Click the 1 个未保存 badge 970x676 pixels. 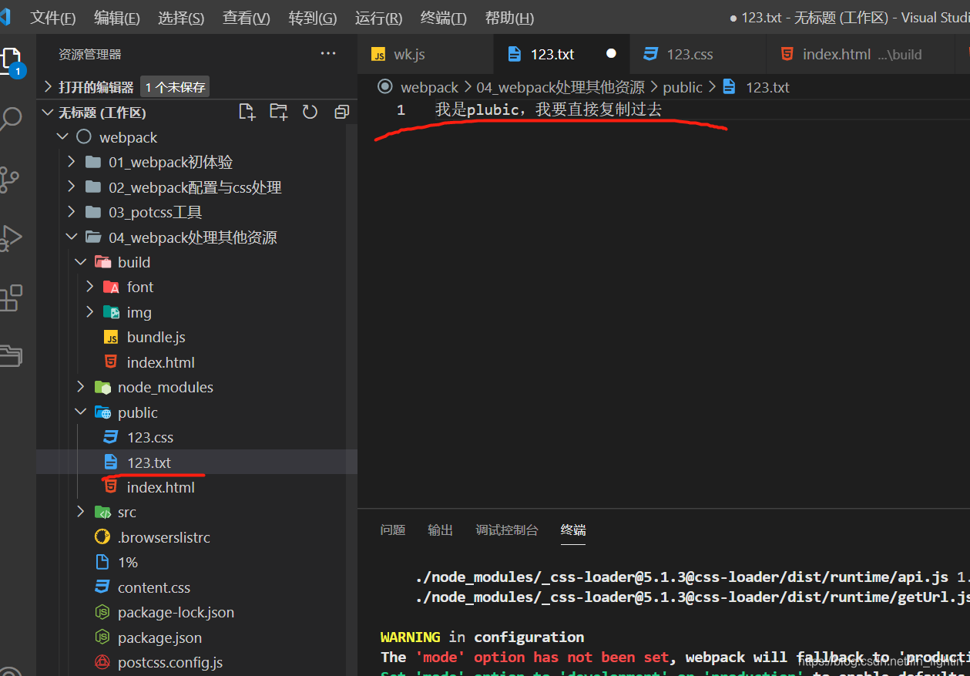176,87
